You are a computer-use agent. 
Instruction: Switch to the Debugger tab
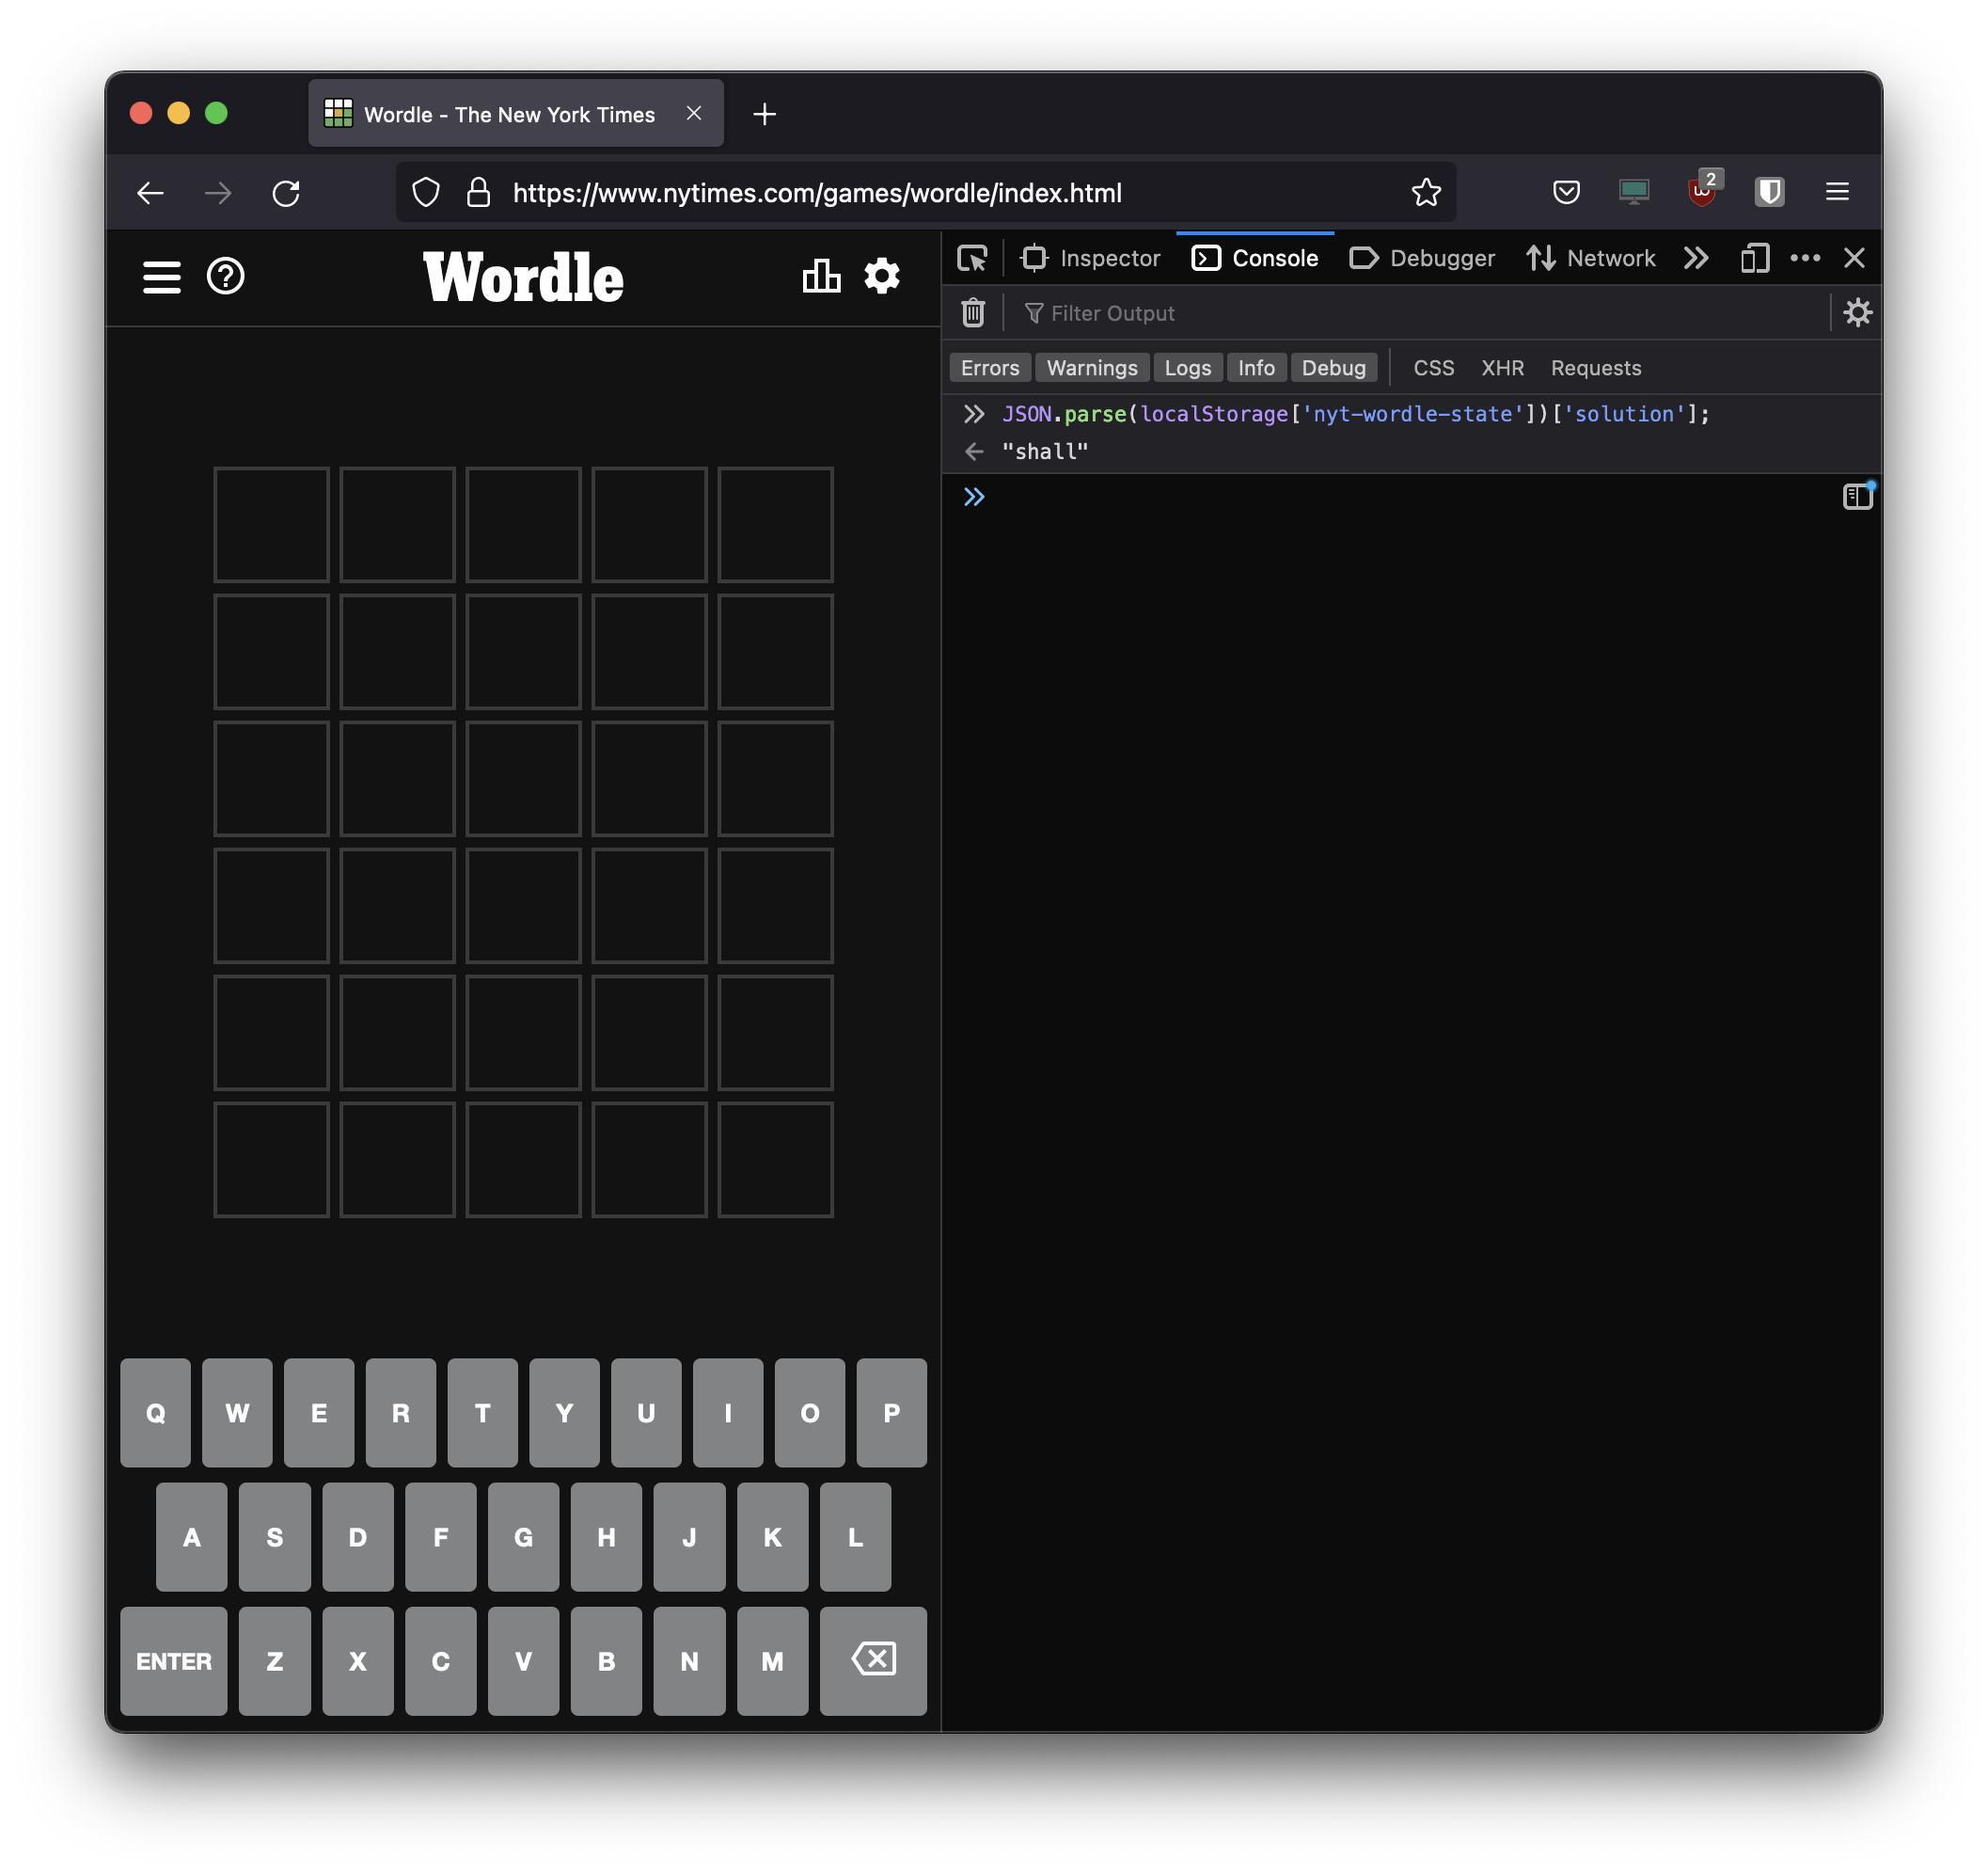pos(1422,259)
